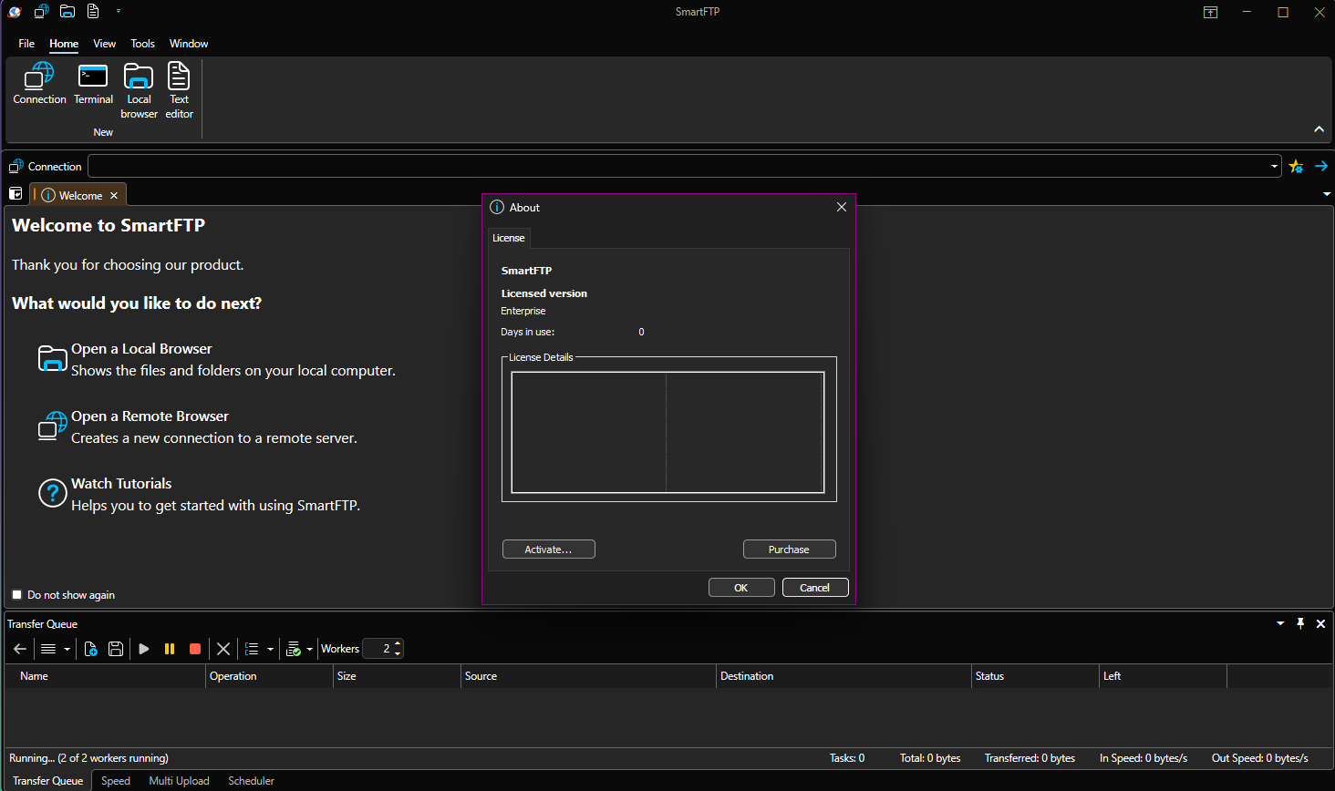
Task: Stop the transfer queue
Action: (x=195, y=649)
